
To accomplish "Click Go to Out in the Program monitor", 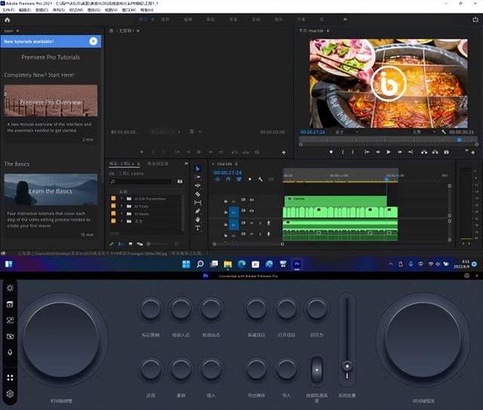I will (411, 152).
